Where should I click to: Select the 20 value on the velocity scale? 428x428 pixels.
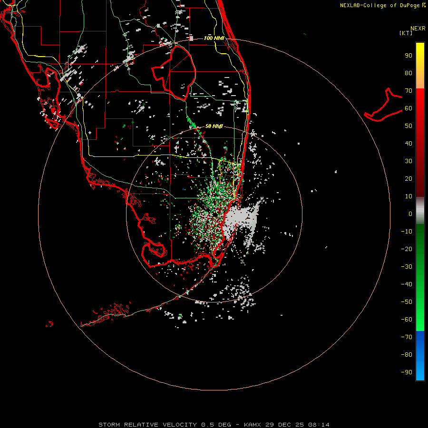tap(409, 178)
